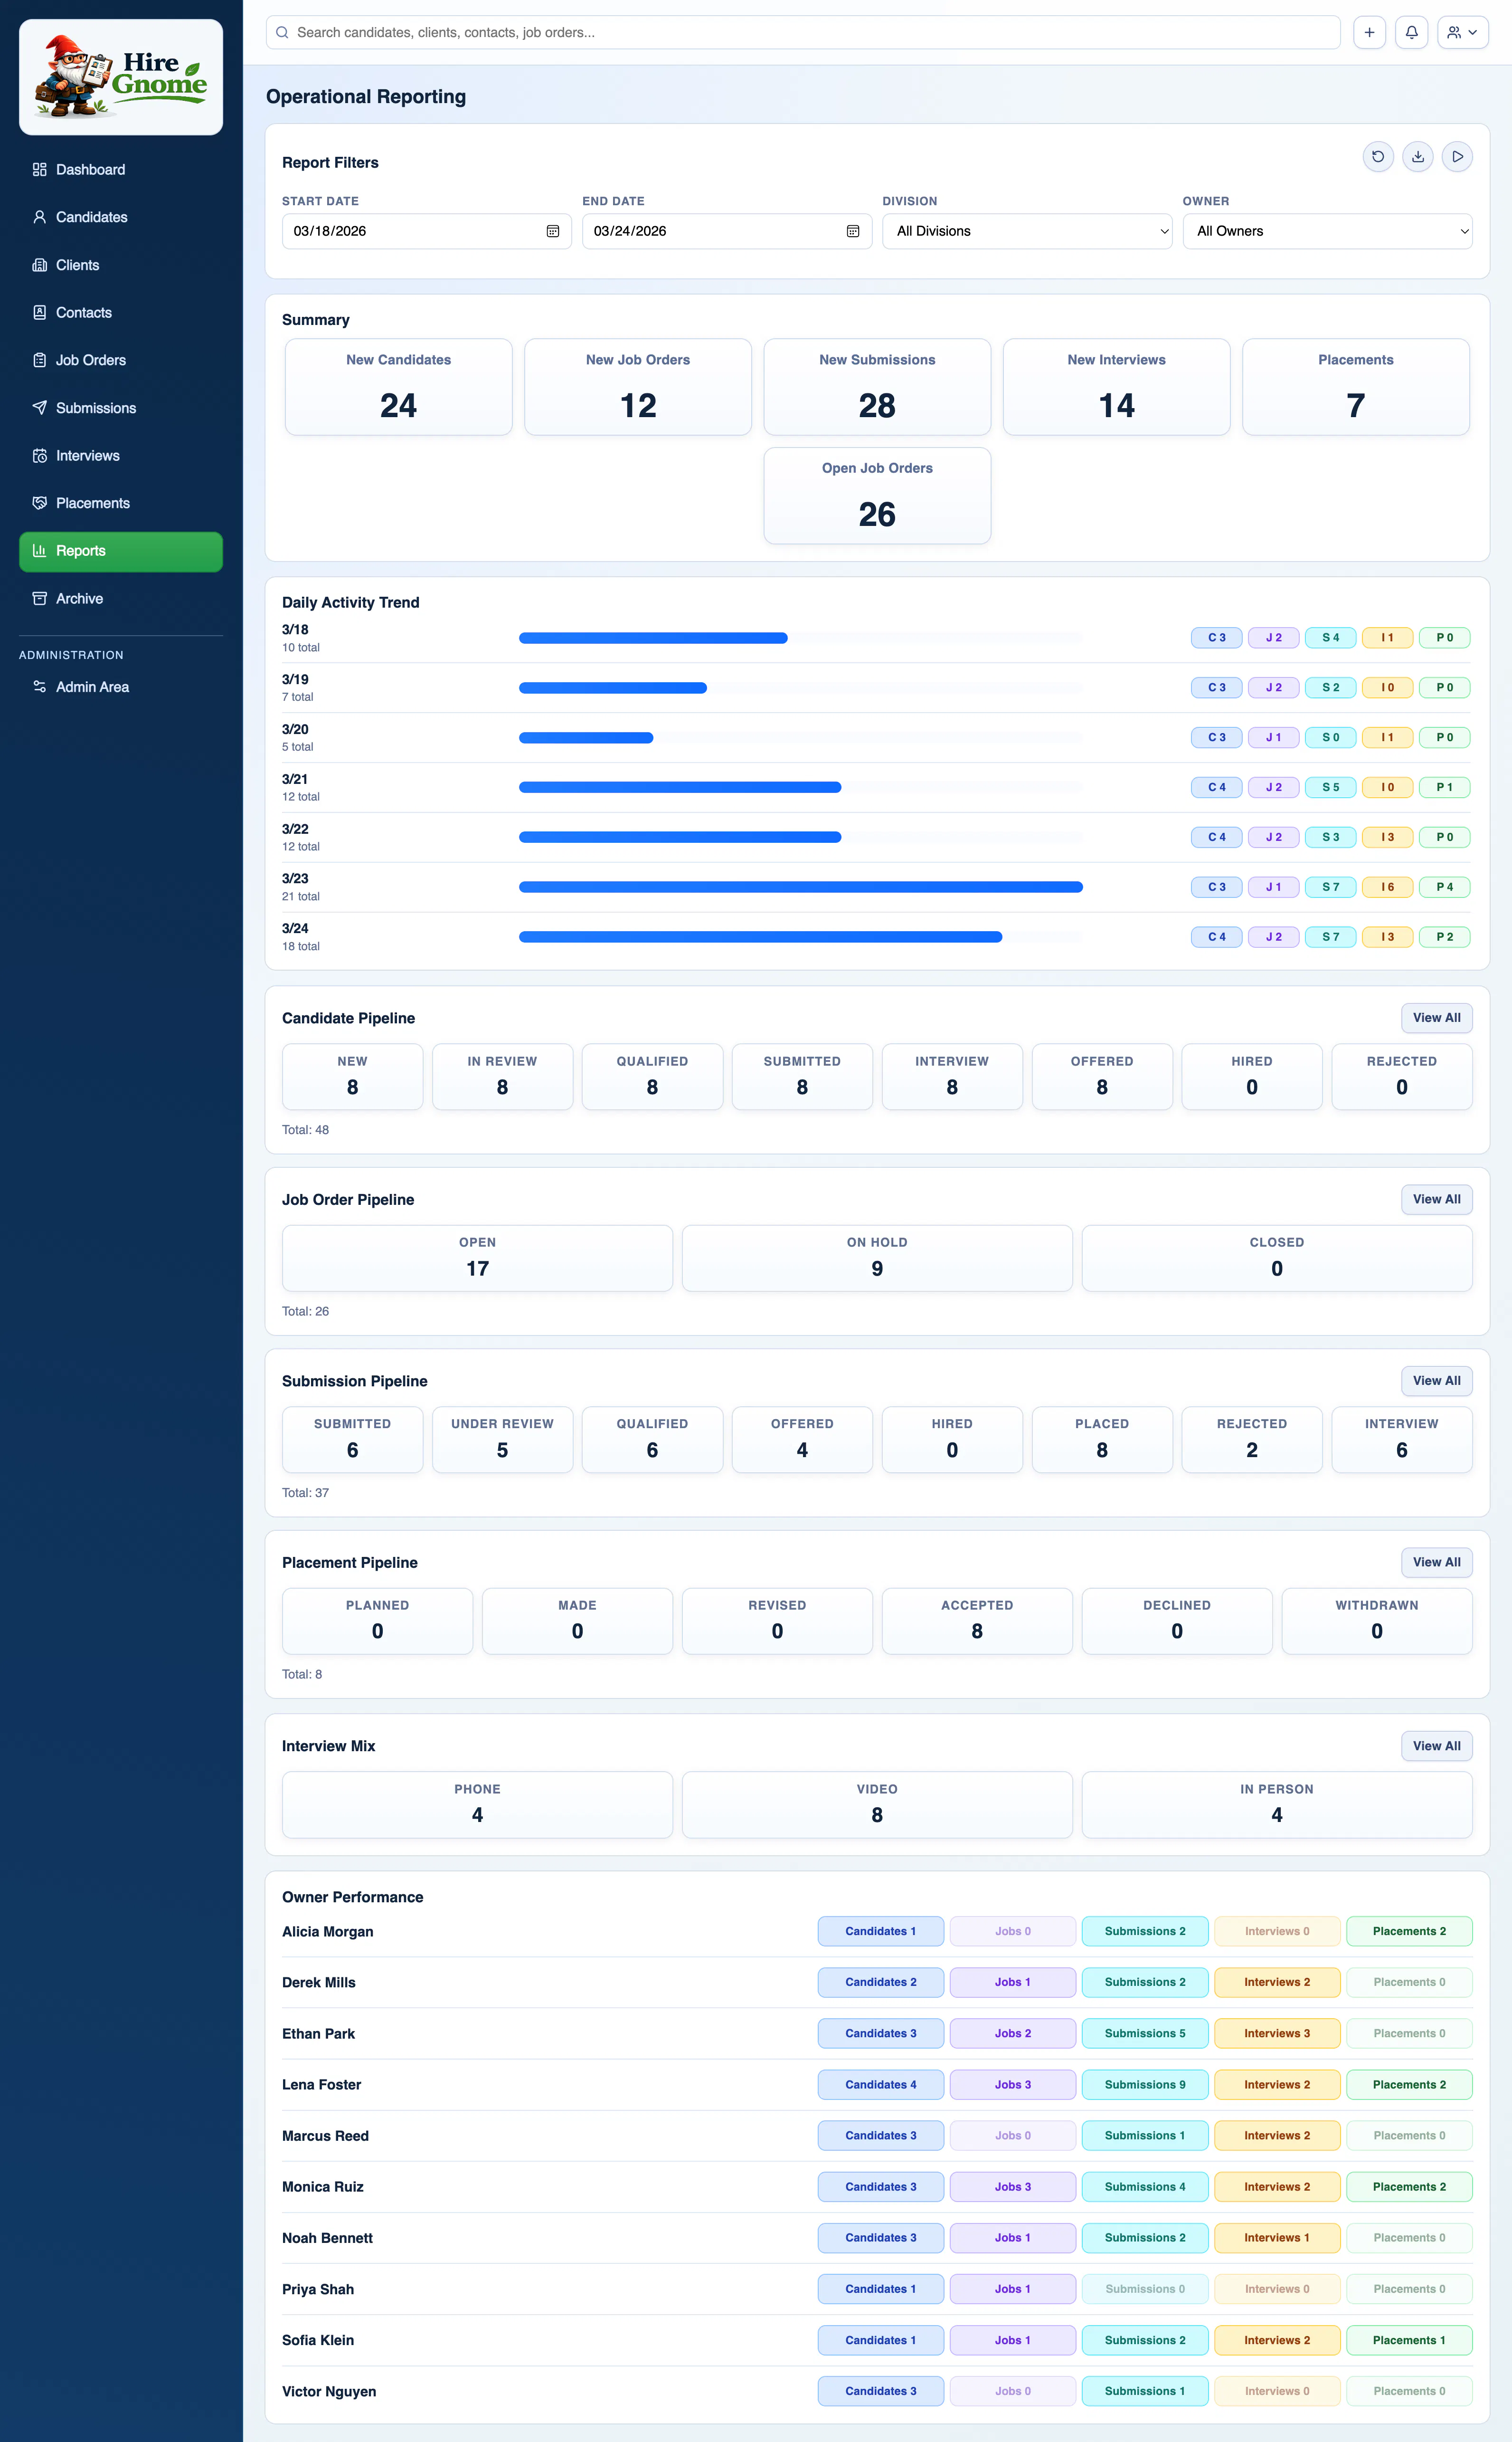Go to Candidates in the sidebar
The height and width of the screenshot is (2442, 1512).
[121, 217]
